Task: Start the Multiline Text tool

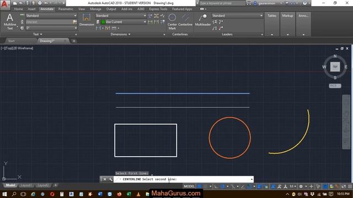Action: [10, 22]
